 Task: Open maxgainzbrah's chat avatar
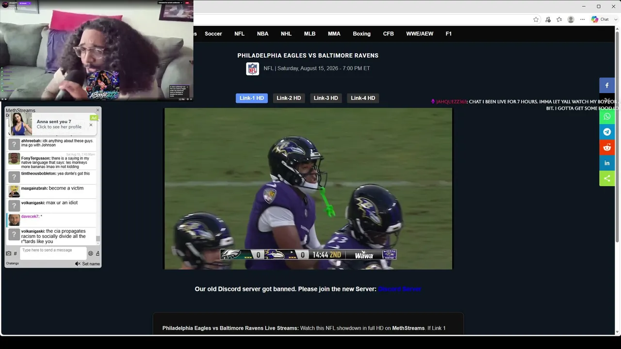tap(14, 191)
